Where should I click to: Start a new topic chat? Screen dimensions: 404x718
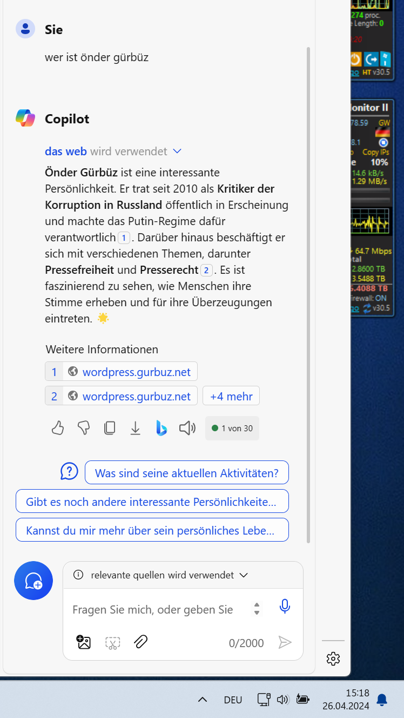pos(33,581)
